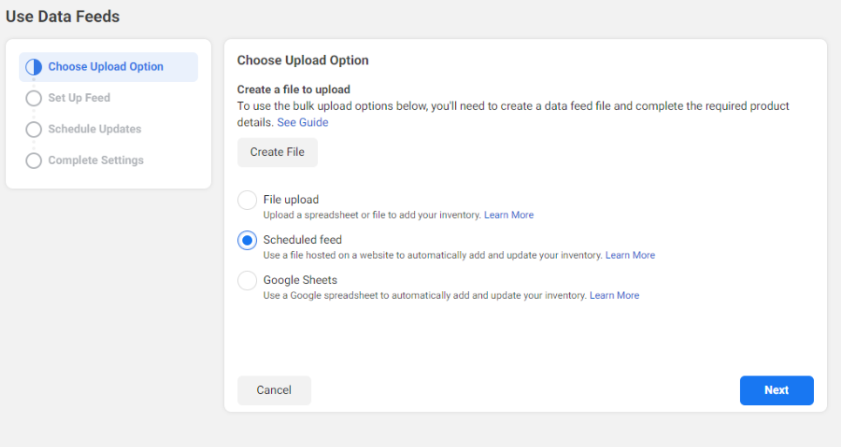Jump to the Schedule Updates step label

point(94,130)
